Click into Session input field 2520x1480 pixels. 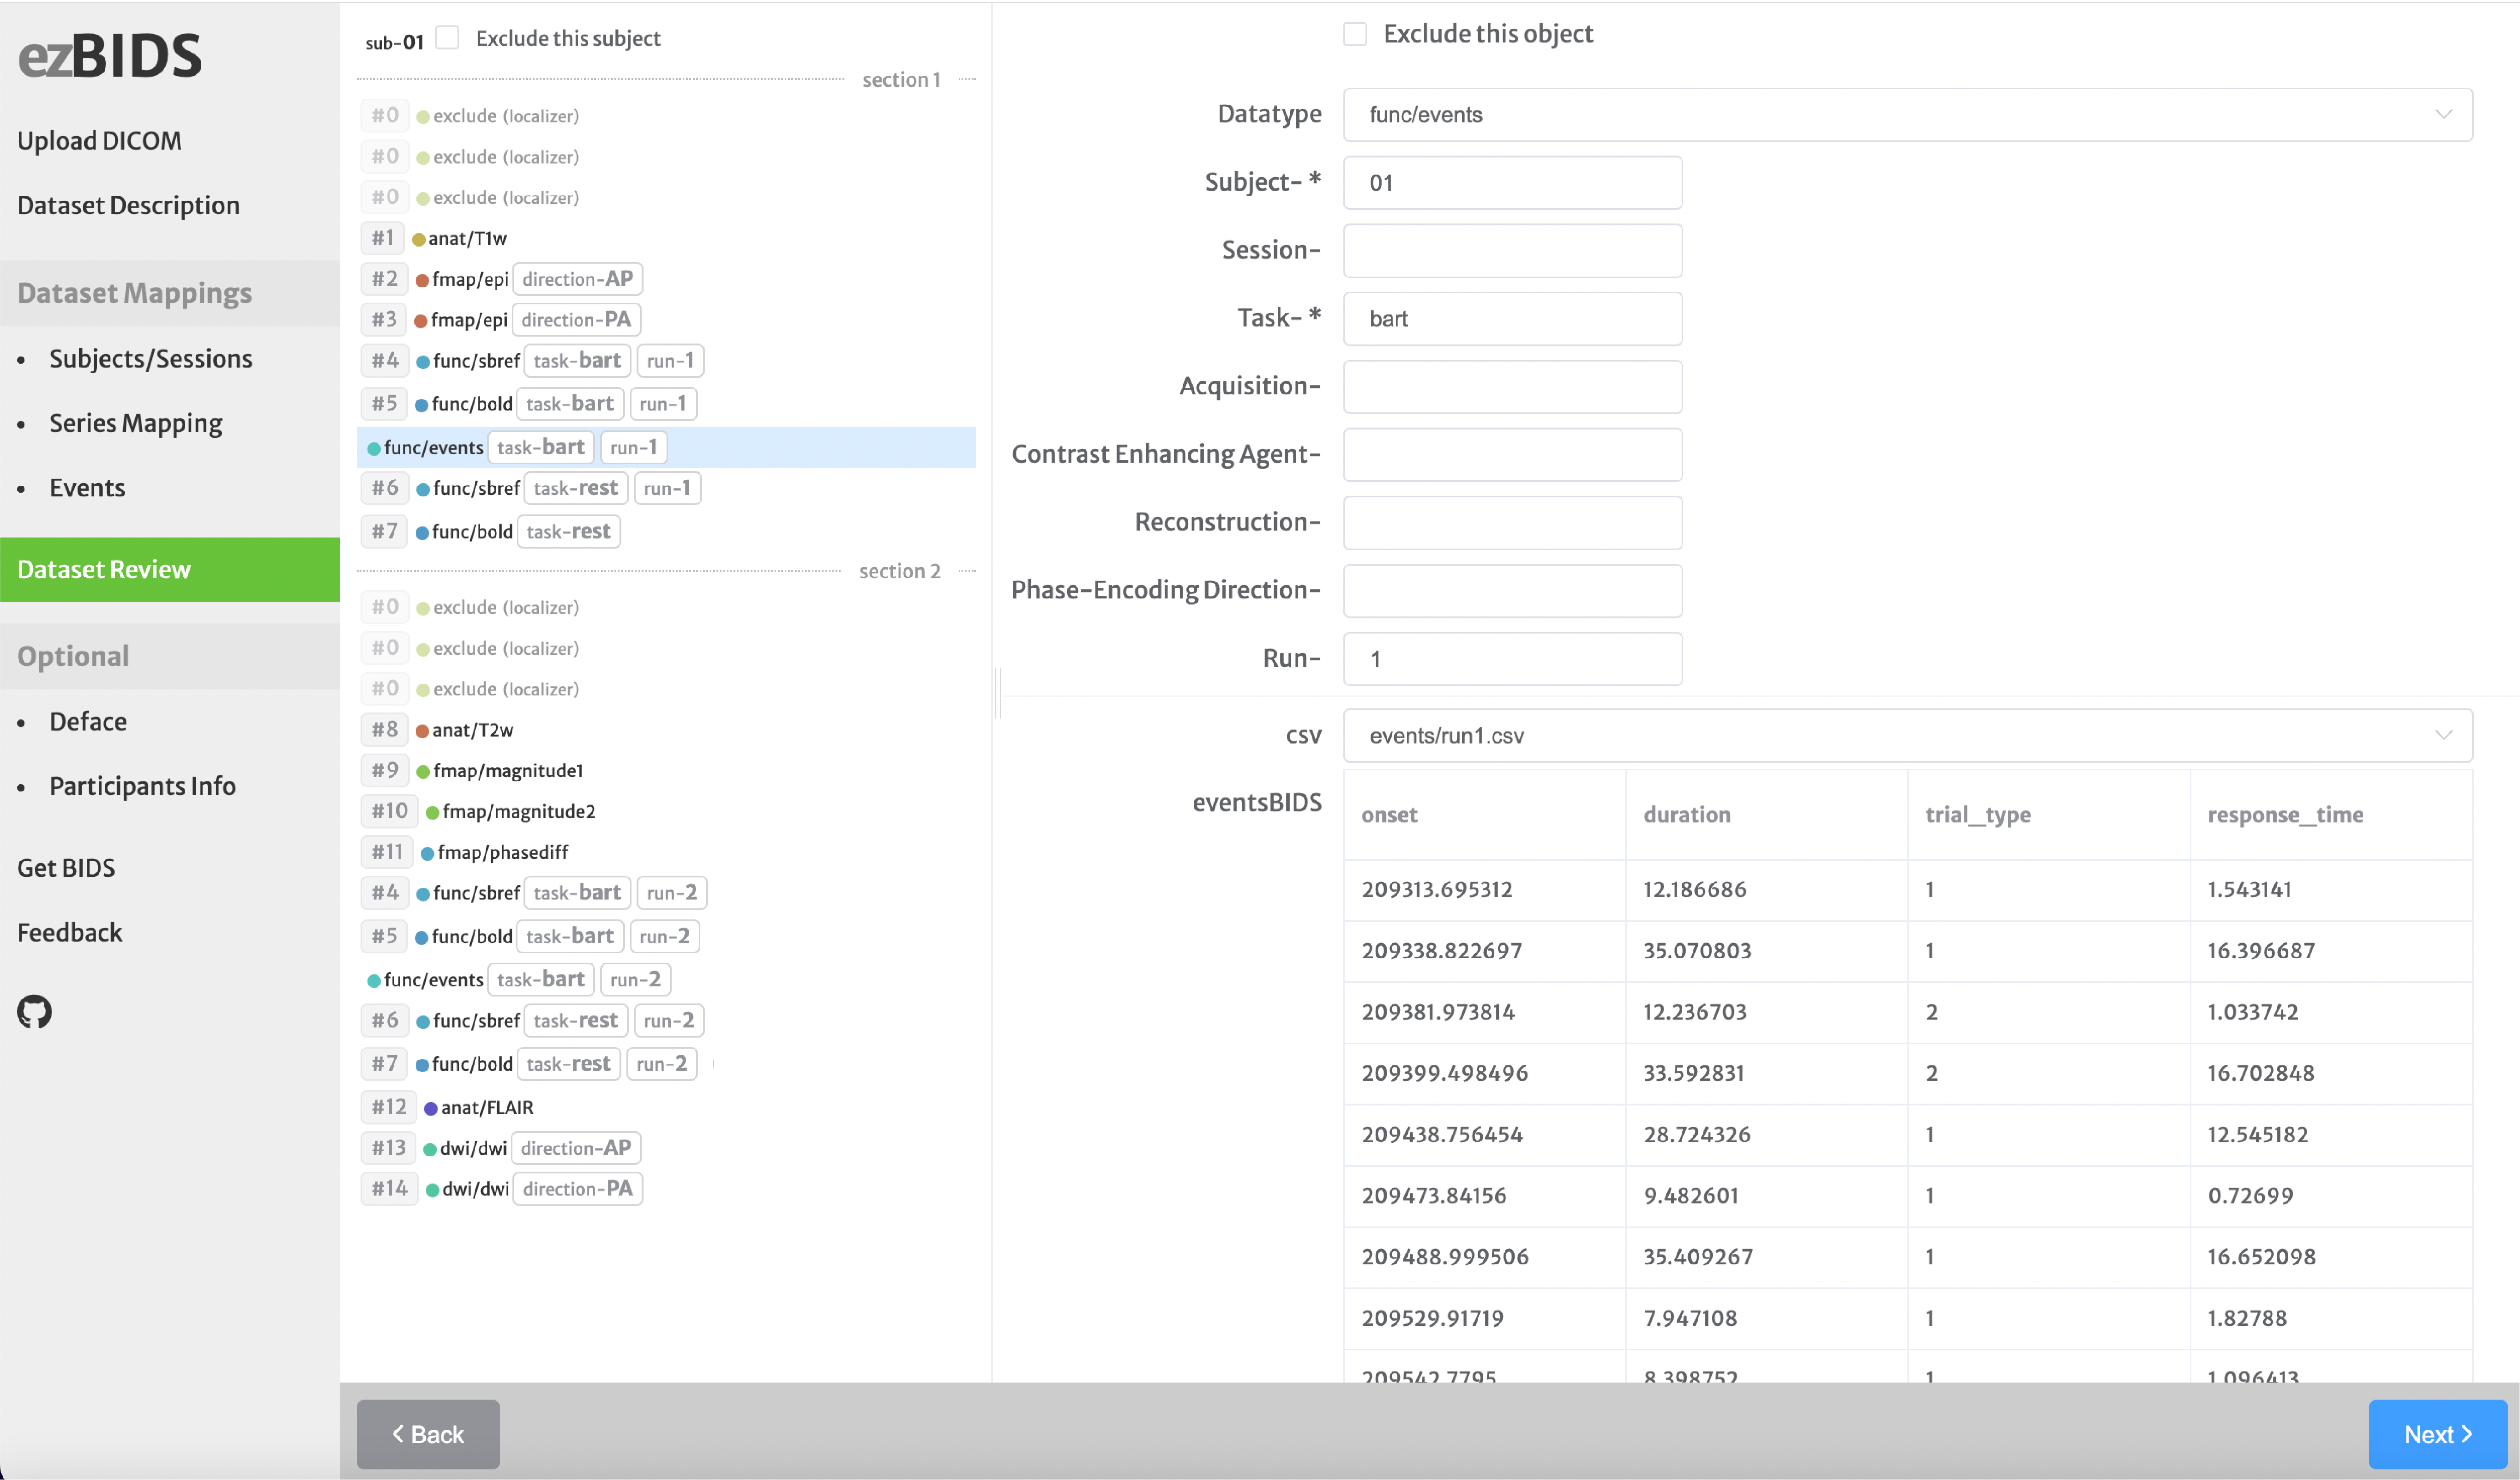pyautogui.click(x=1512, y=251)
